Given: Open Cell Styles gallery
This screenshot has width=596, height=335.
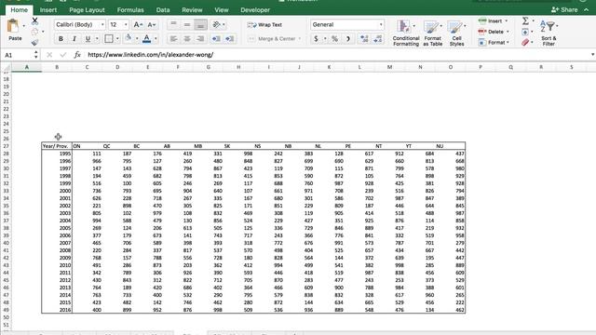Looking at the screenshot, I should tap(456, 33).
